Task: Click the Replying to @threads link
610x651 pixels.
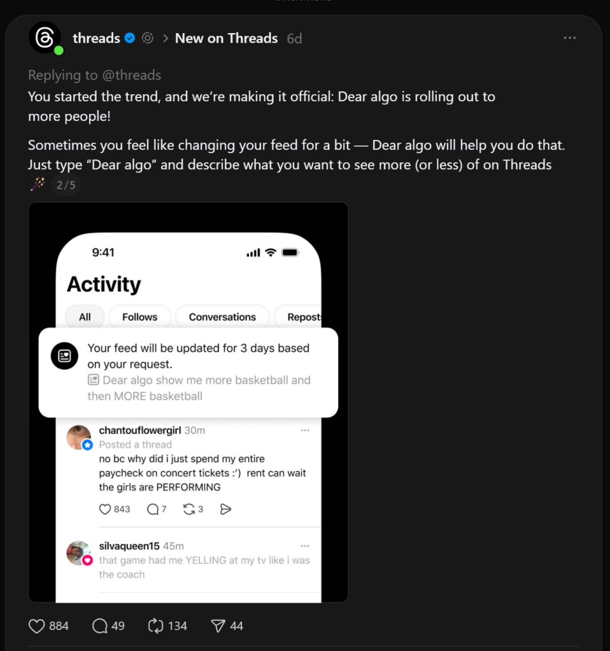Action: pyautogui.click(x=94, y=75)
